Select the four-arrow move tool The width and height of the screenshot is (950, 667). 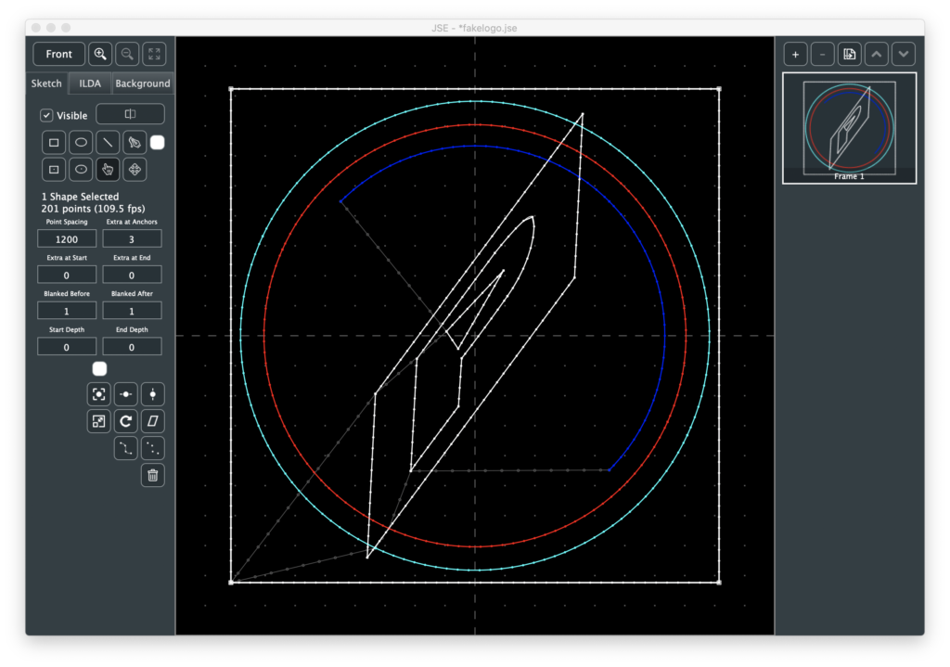click(x=135, y=170)
